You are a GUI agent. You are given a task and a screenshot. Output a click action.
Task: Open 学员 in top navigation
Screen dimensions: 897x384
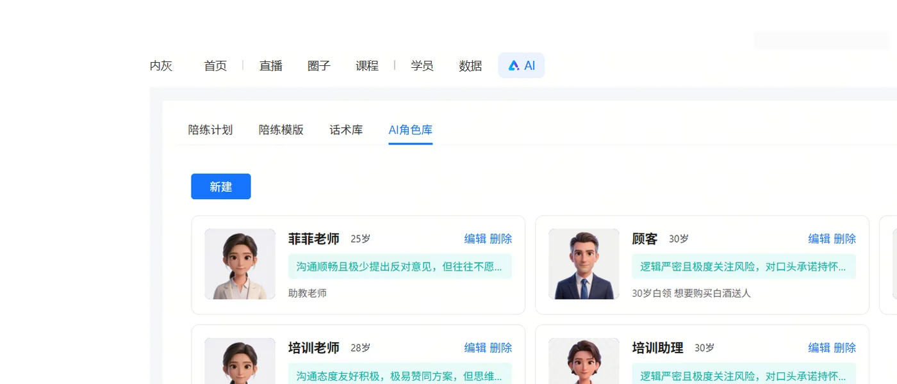(422, 65)
